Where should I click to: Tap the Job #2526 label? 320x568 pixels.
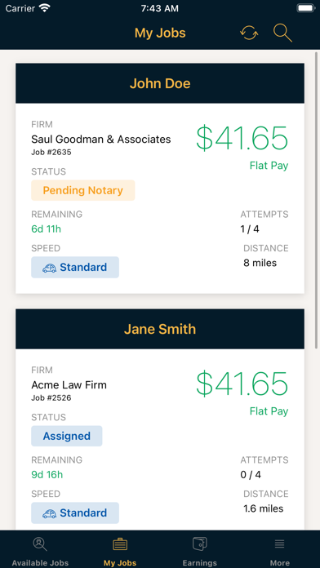pos(51,397)
